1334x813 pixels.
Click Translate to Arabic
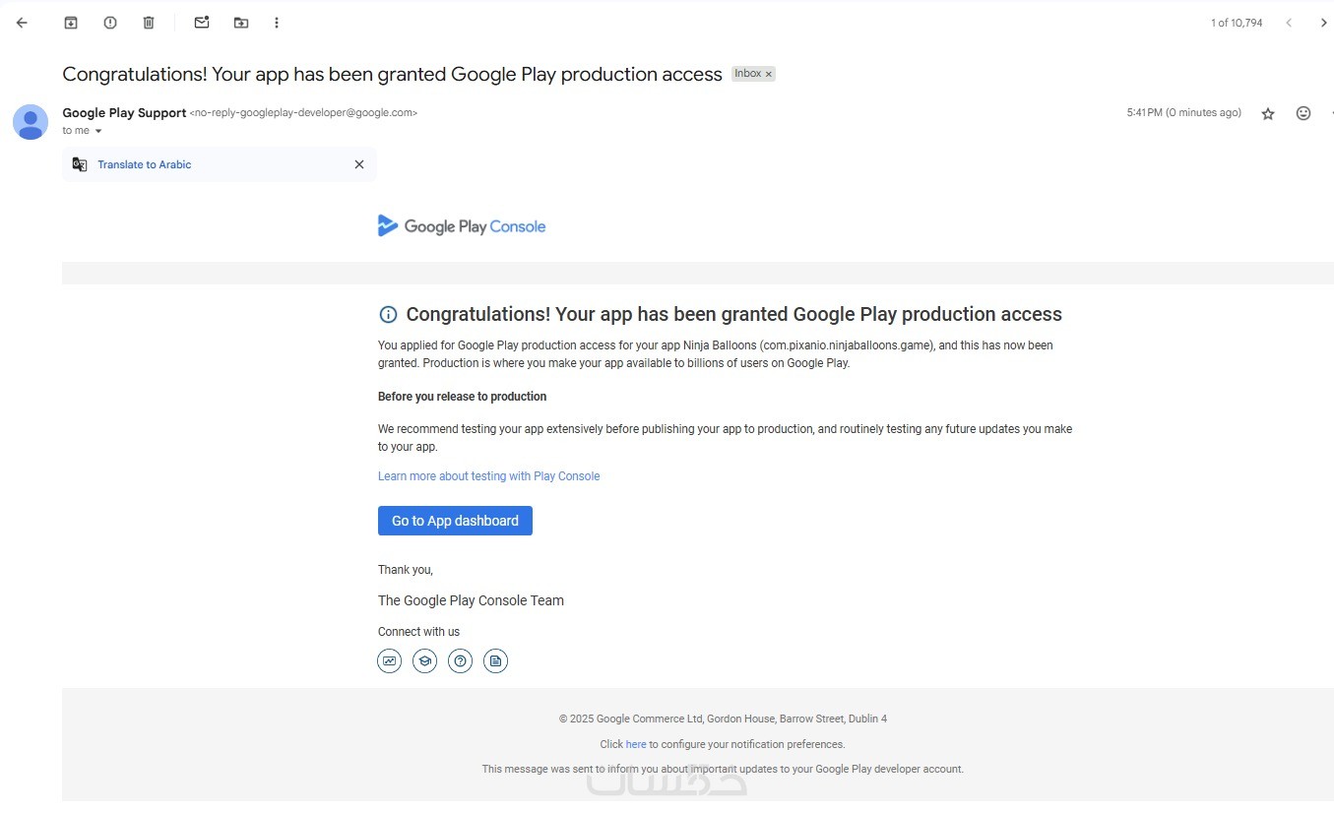(145, 164)
